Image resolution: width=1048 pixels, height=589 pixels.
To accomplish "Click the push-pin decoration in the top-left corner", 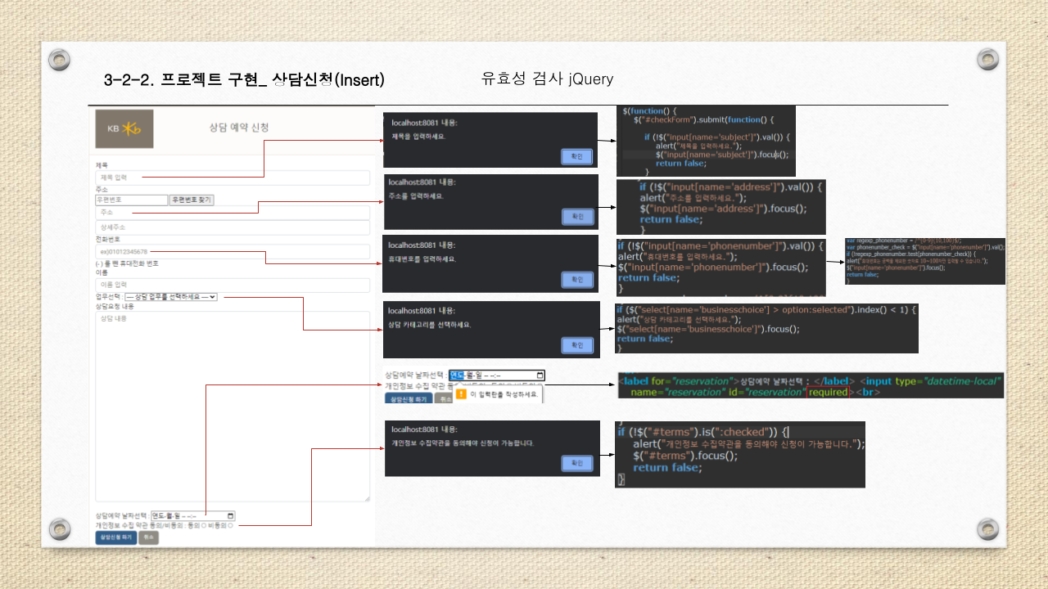I will pos(59,60).
